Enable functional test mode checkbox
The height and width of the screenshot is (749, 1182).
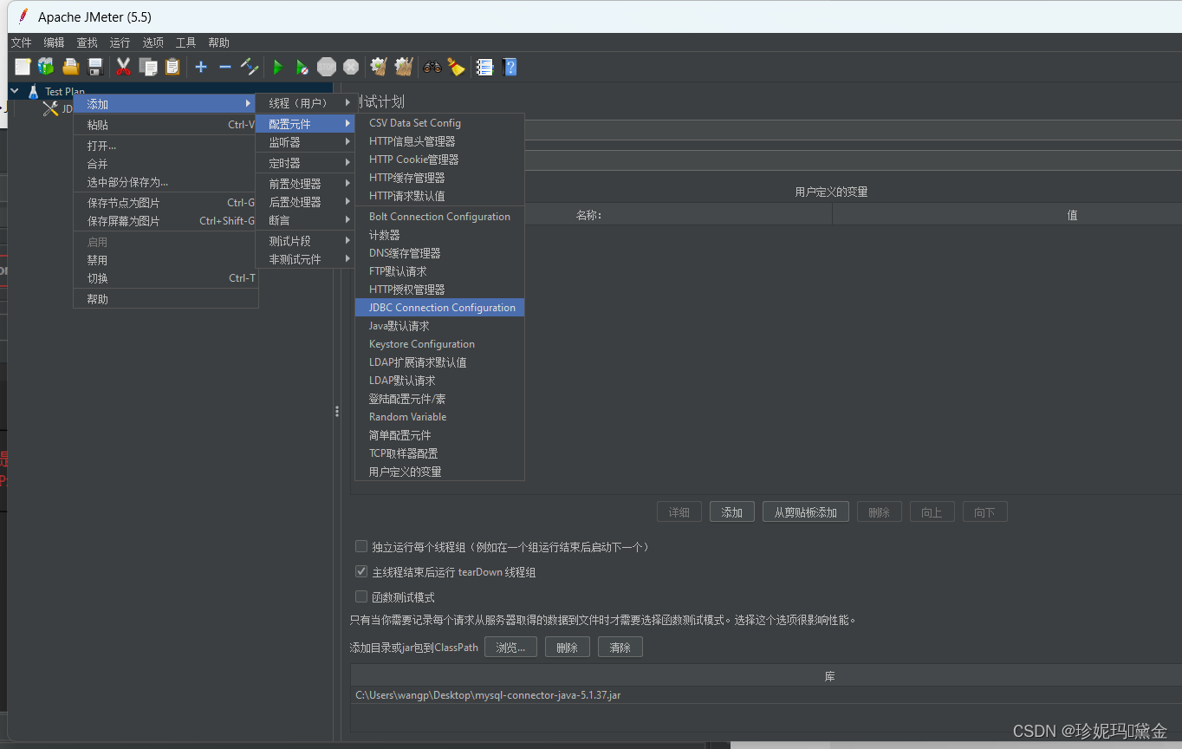pyautogui.click(x=361, y=597)
